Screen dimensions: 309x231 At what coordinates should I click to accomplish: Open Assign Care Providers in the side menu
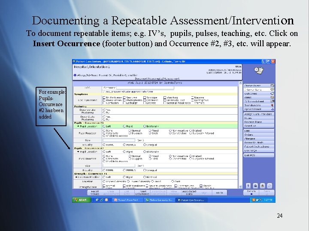(x=258, y=114)
